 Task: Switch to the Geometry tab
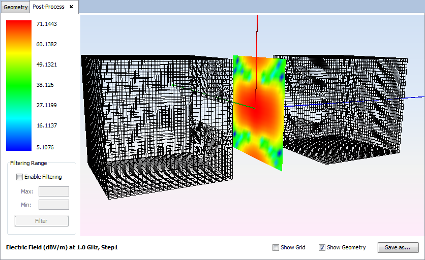pos(15,7)
